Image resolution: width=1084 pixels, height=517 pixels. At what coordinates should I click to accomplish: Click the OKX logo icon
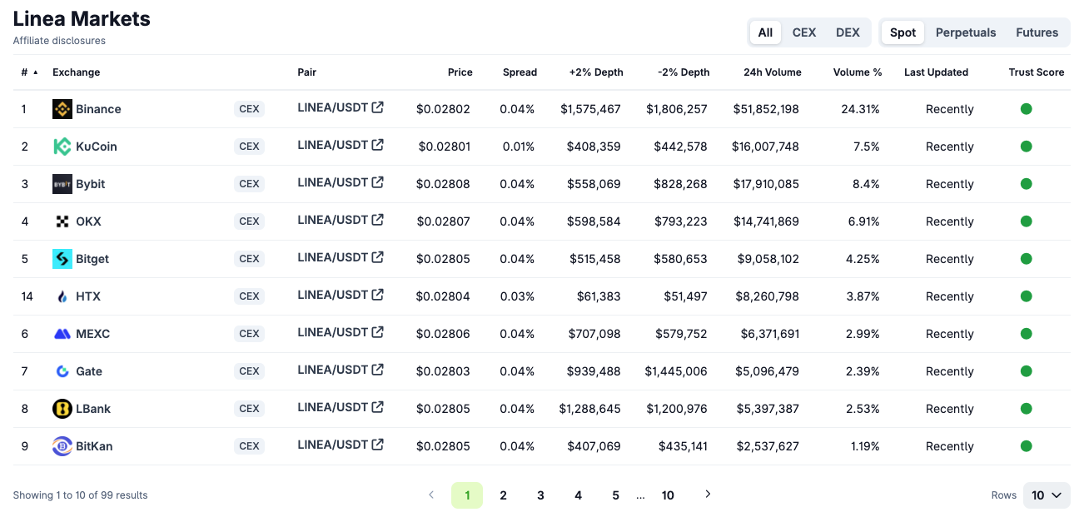[62, 221]
